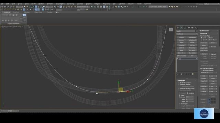Open the Rendering menu
220x123 pixels.
click(x=70, y=4)
